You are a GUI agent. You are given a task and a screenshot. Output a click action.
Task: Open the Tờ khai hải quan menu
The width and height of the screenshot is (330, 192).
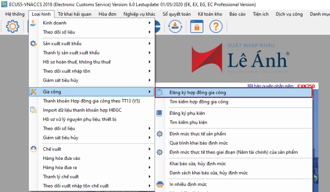point(75,14)
